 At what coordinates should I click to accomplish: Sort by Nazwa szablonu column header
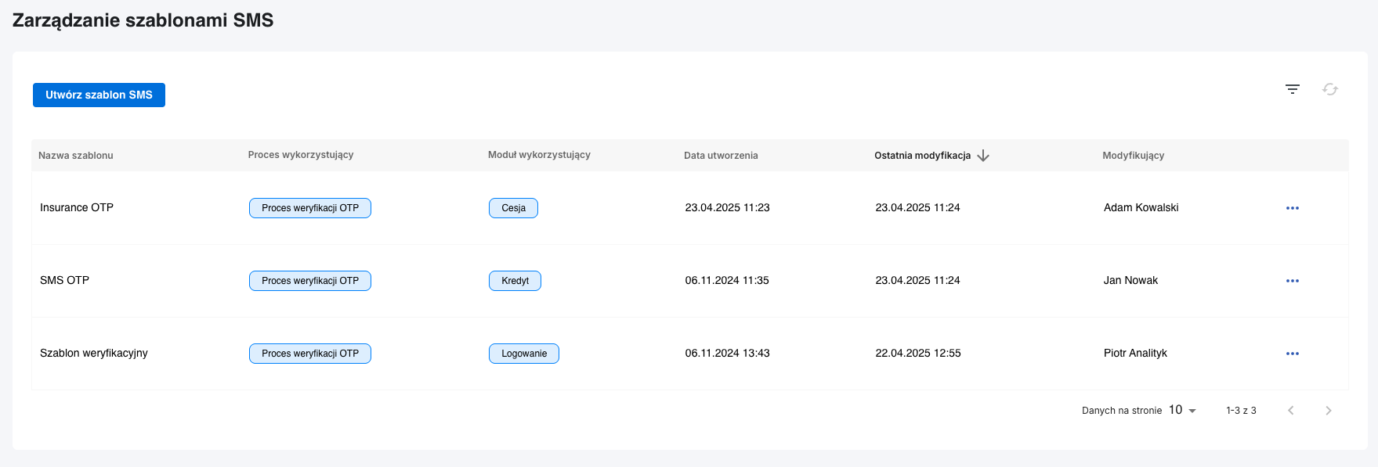pyautogui.click(x=76, y=156)
